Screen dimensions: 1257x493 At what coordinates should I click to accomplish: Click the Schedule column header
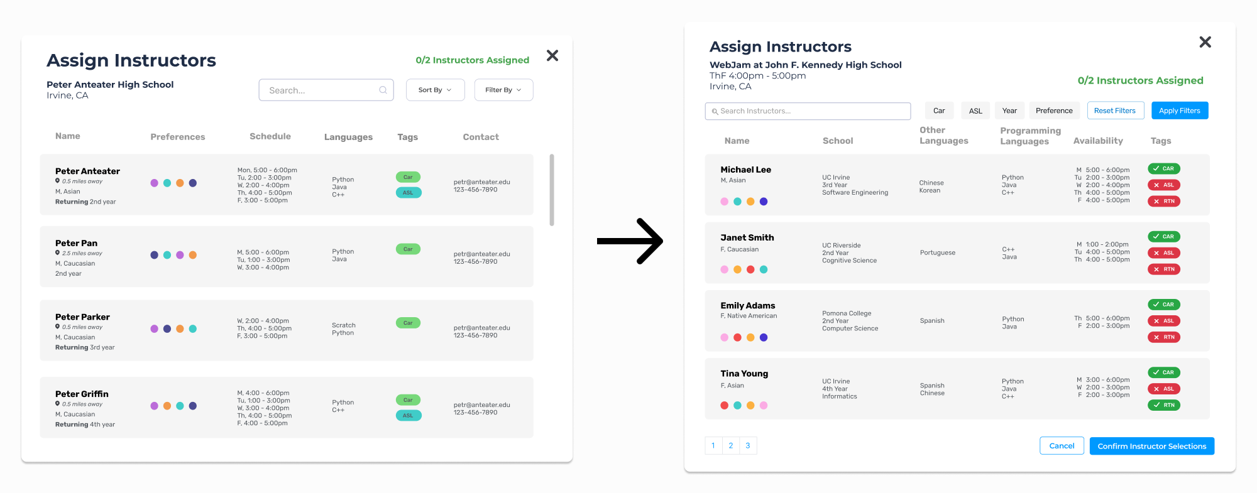coord(270,136)
